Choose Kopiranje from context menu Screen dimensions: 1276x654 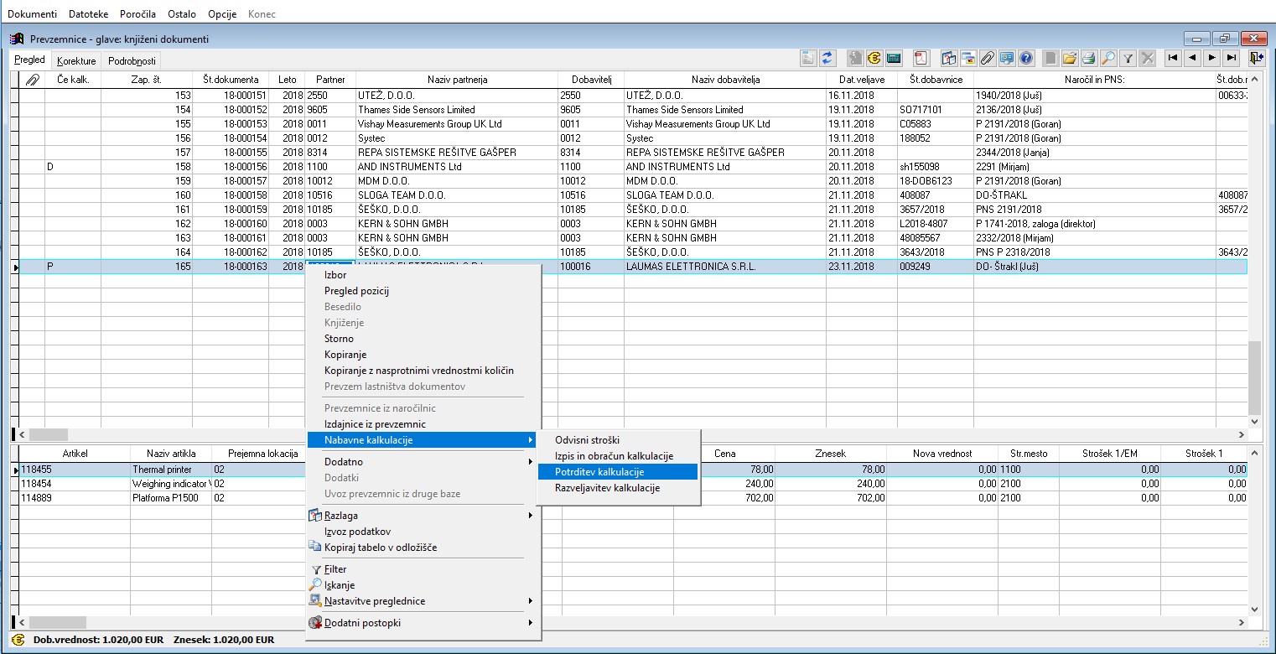pos(422,355)
